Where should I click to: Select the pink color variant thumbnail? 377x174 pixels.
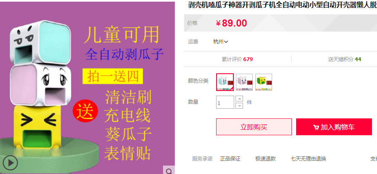[x=244, y=82]
